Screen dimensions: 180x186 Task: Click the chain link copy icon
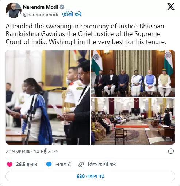(81, 165)
